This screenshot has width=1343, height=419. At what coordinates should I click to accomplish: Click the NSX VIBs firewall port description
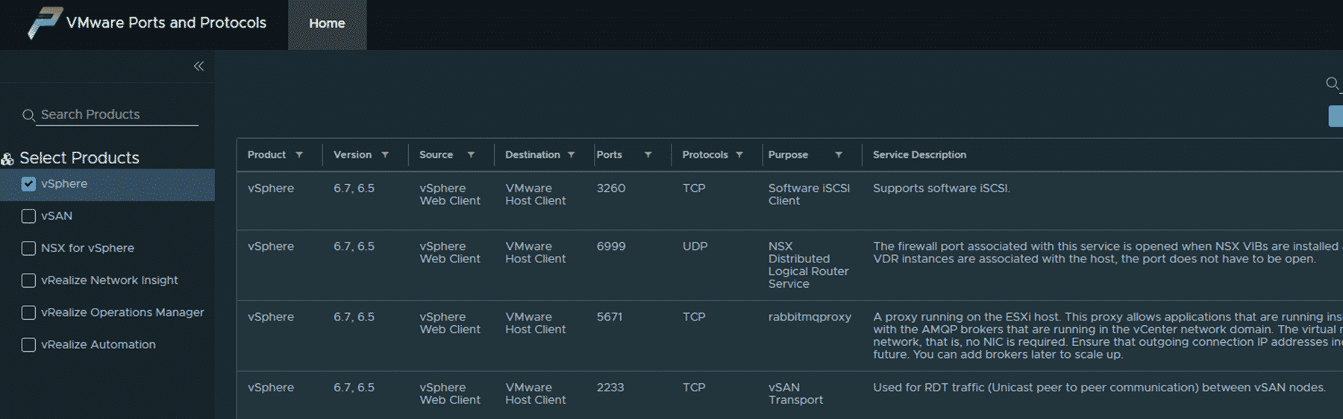(1107, 253)
